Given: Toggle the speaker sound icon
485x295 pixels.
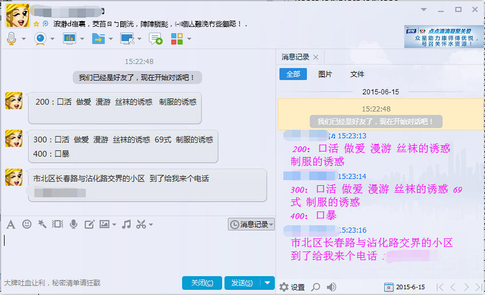Looking at the screenshot, I should pyautogui.click(x=332, y=287).
